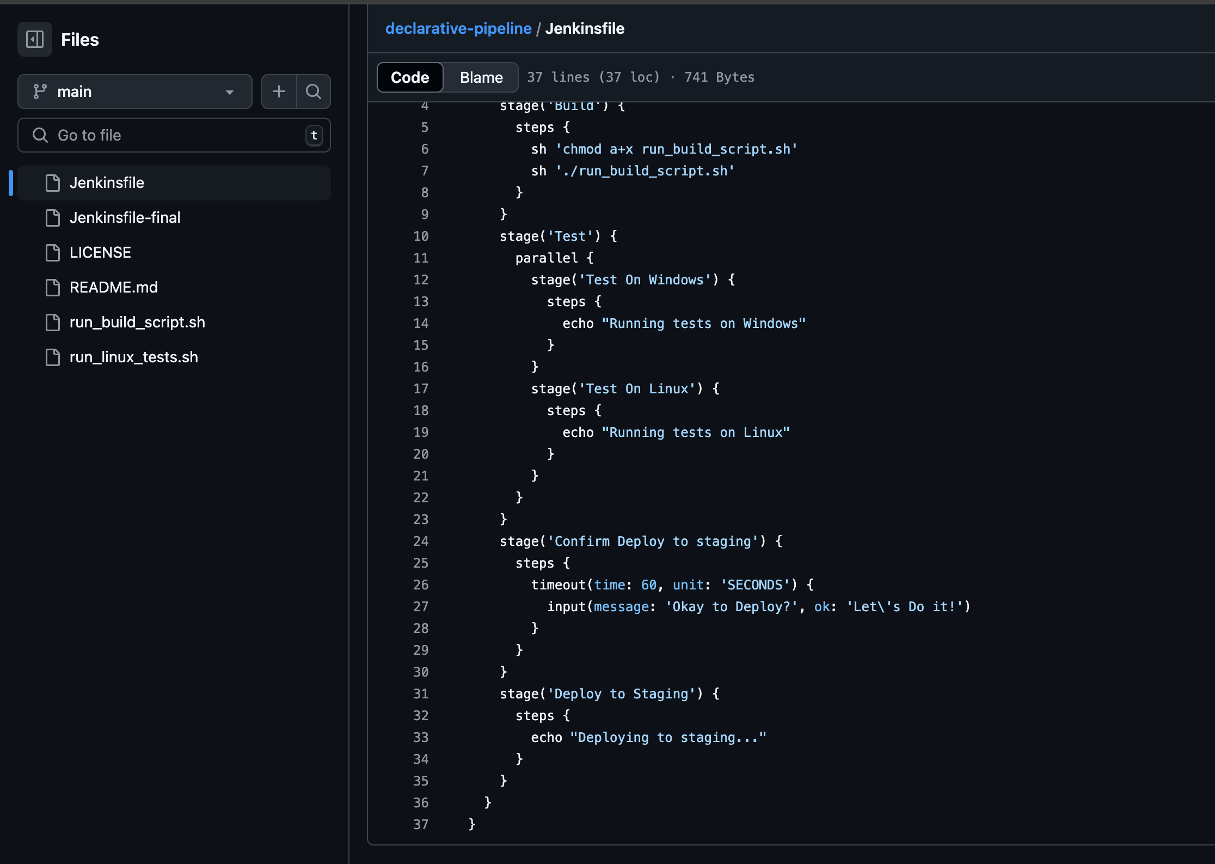
Task: Click the magnifier icon inside Go to file field
Action: pos(40,135)
